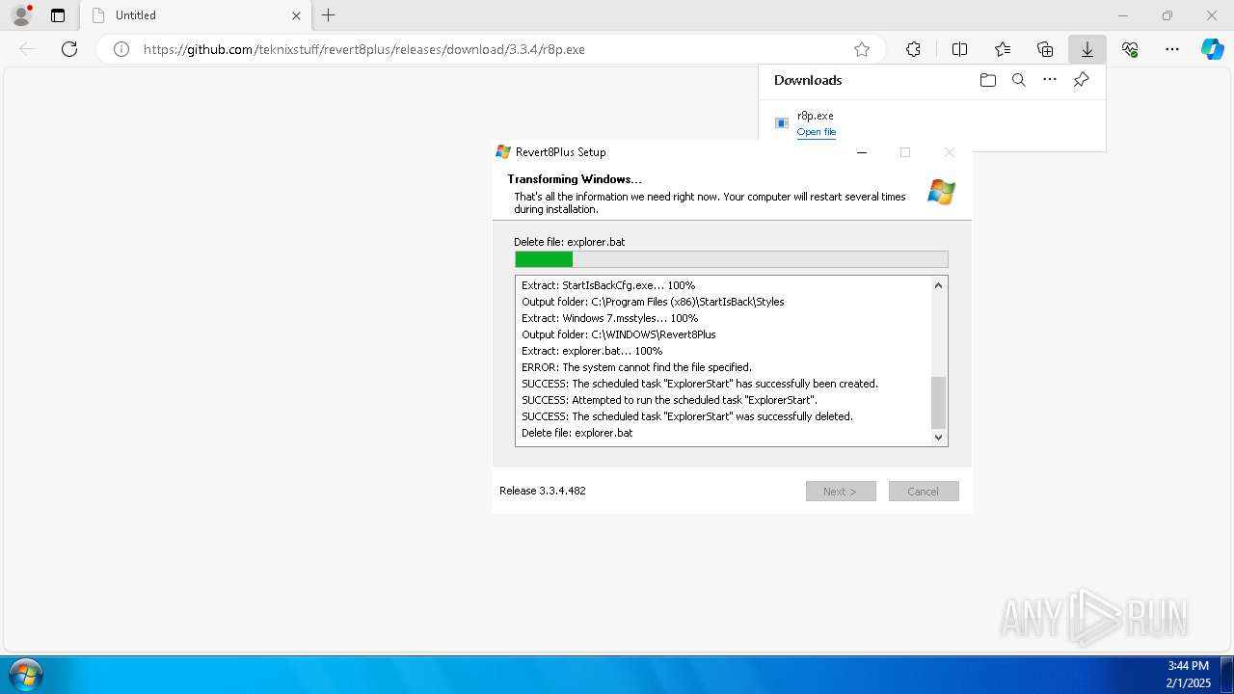Minimize the browser window
Image resolution: width=1234 pixels, height=694 pixels.
(x=1123, y=15)
